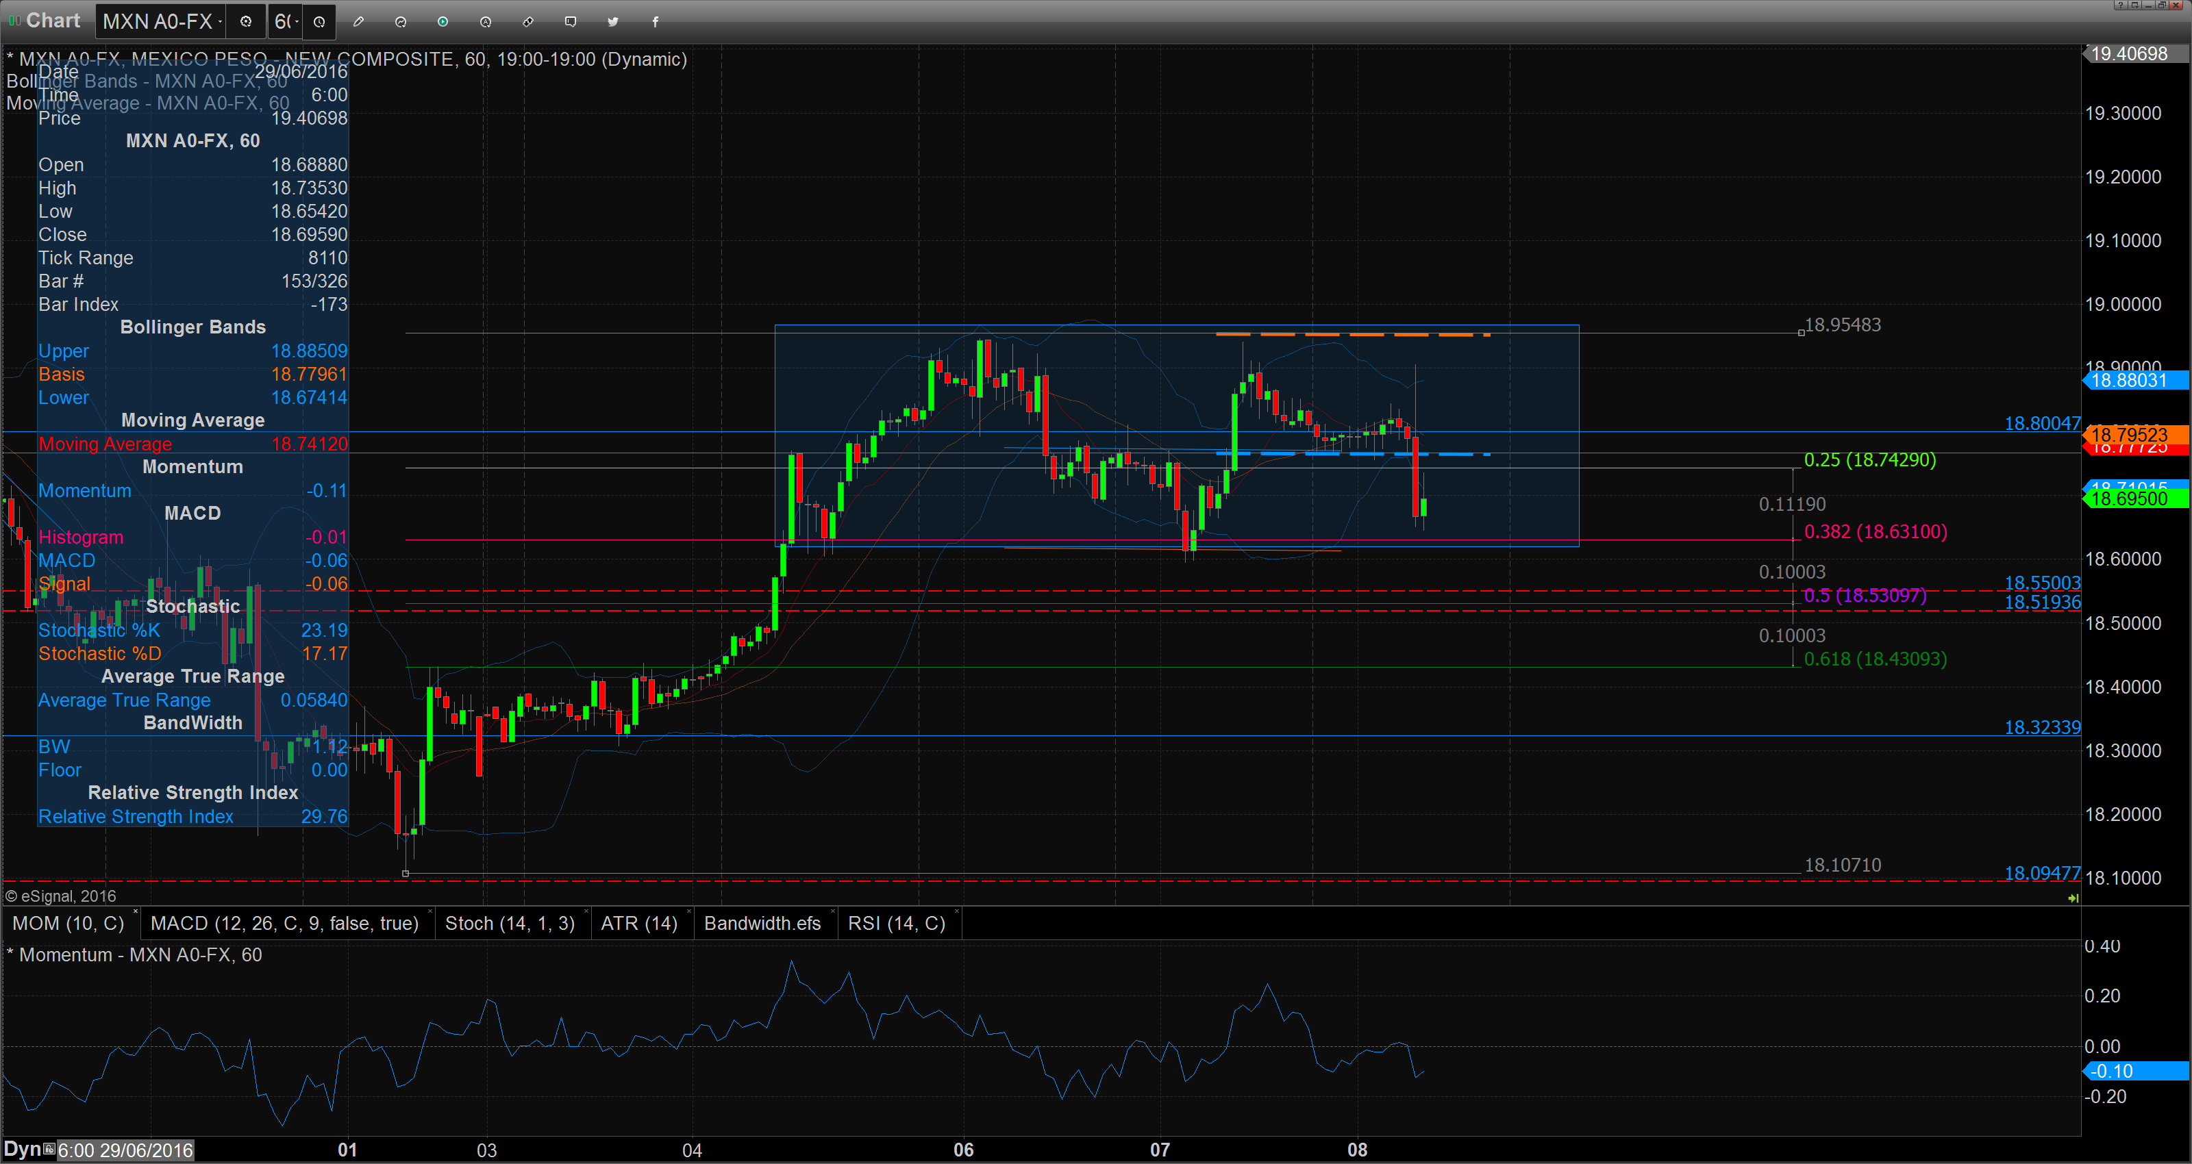This screenshot has height=1164, width=2192.
Task: Close the Stoch (14, 1, 3) tab
Action: (x=586, y=912)
